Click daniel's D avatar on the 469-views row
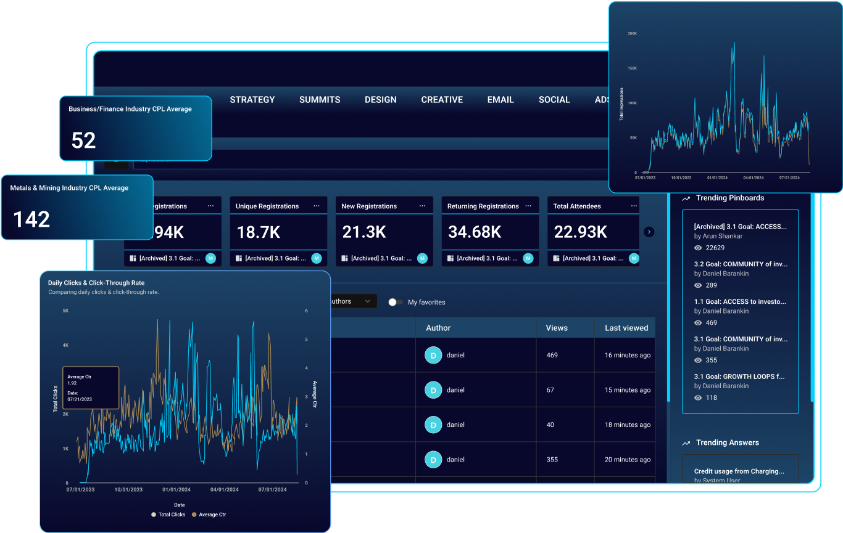The height and width of the screenshot is (533, 843). pyautogui.click(x=433, y=355)
